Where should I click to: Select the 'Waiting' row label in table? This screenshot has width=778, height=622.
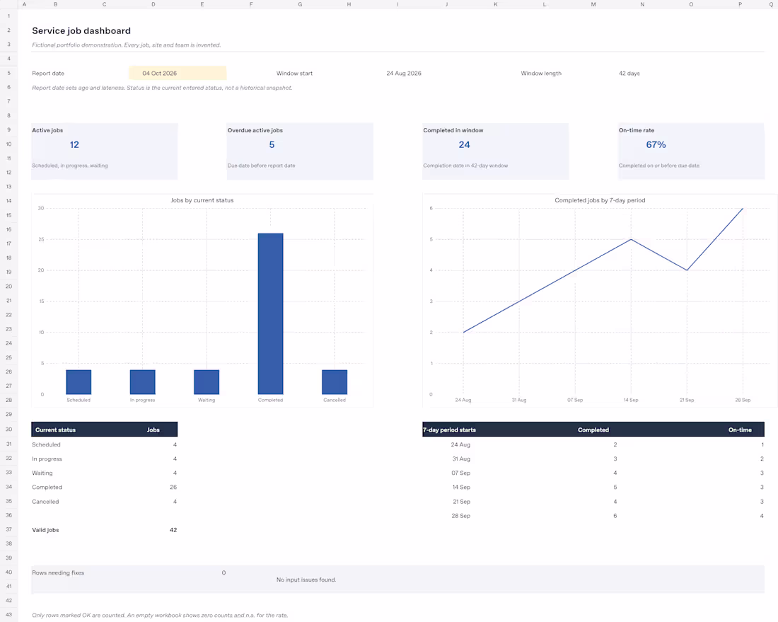coord(42,473)
